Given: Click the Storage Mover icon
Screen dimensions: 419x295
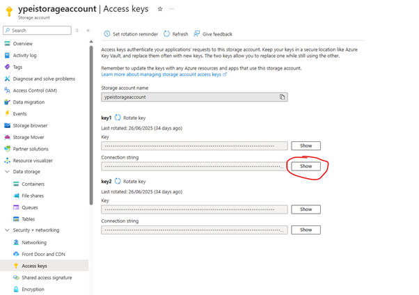Looking at the screenshot, I should click(7, 137).
